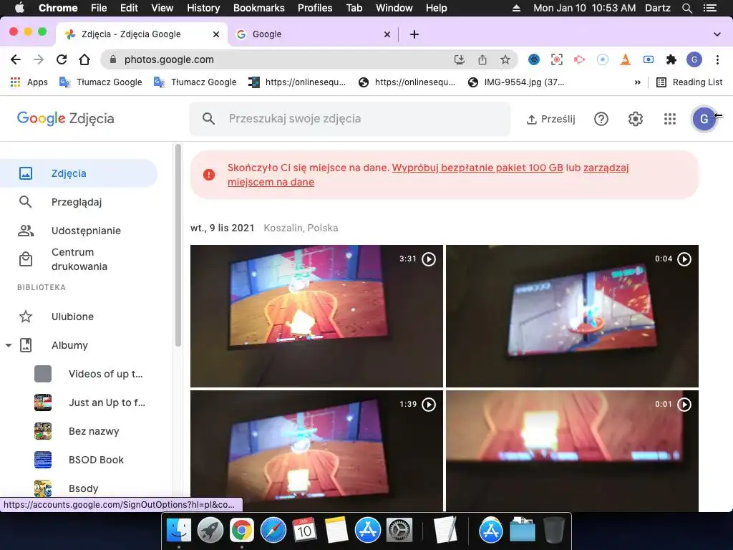Open the Reading List panel
The image size is (733, 550).
point(690,82)
